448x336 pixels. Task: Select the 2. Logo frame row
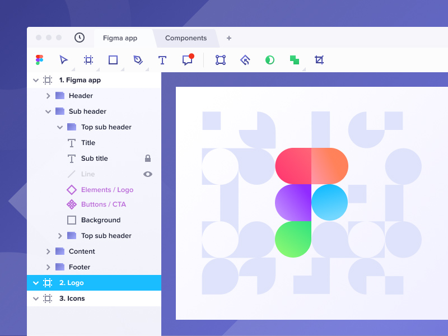(x=94, y=283)
